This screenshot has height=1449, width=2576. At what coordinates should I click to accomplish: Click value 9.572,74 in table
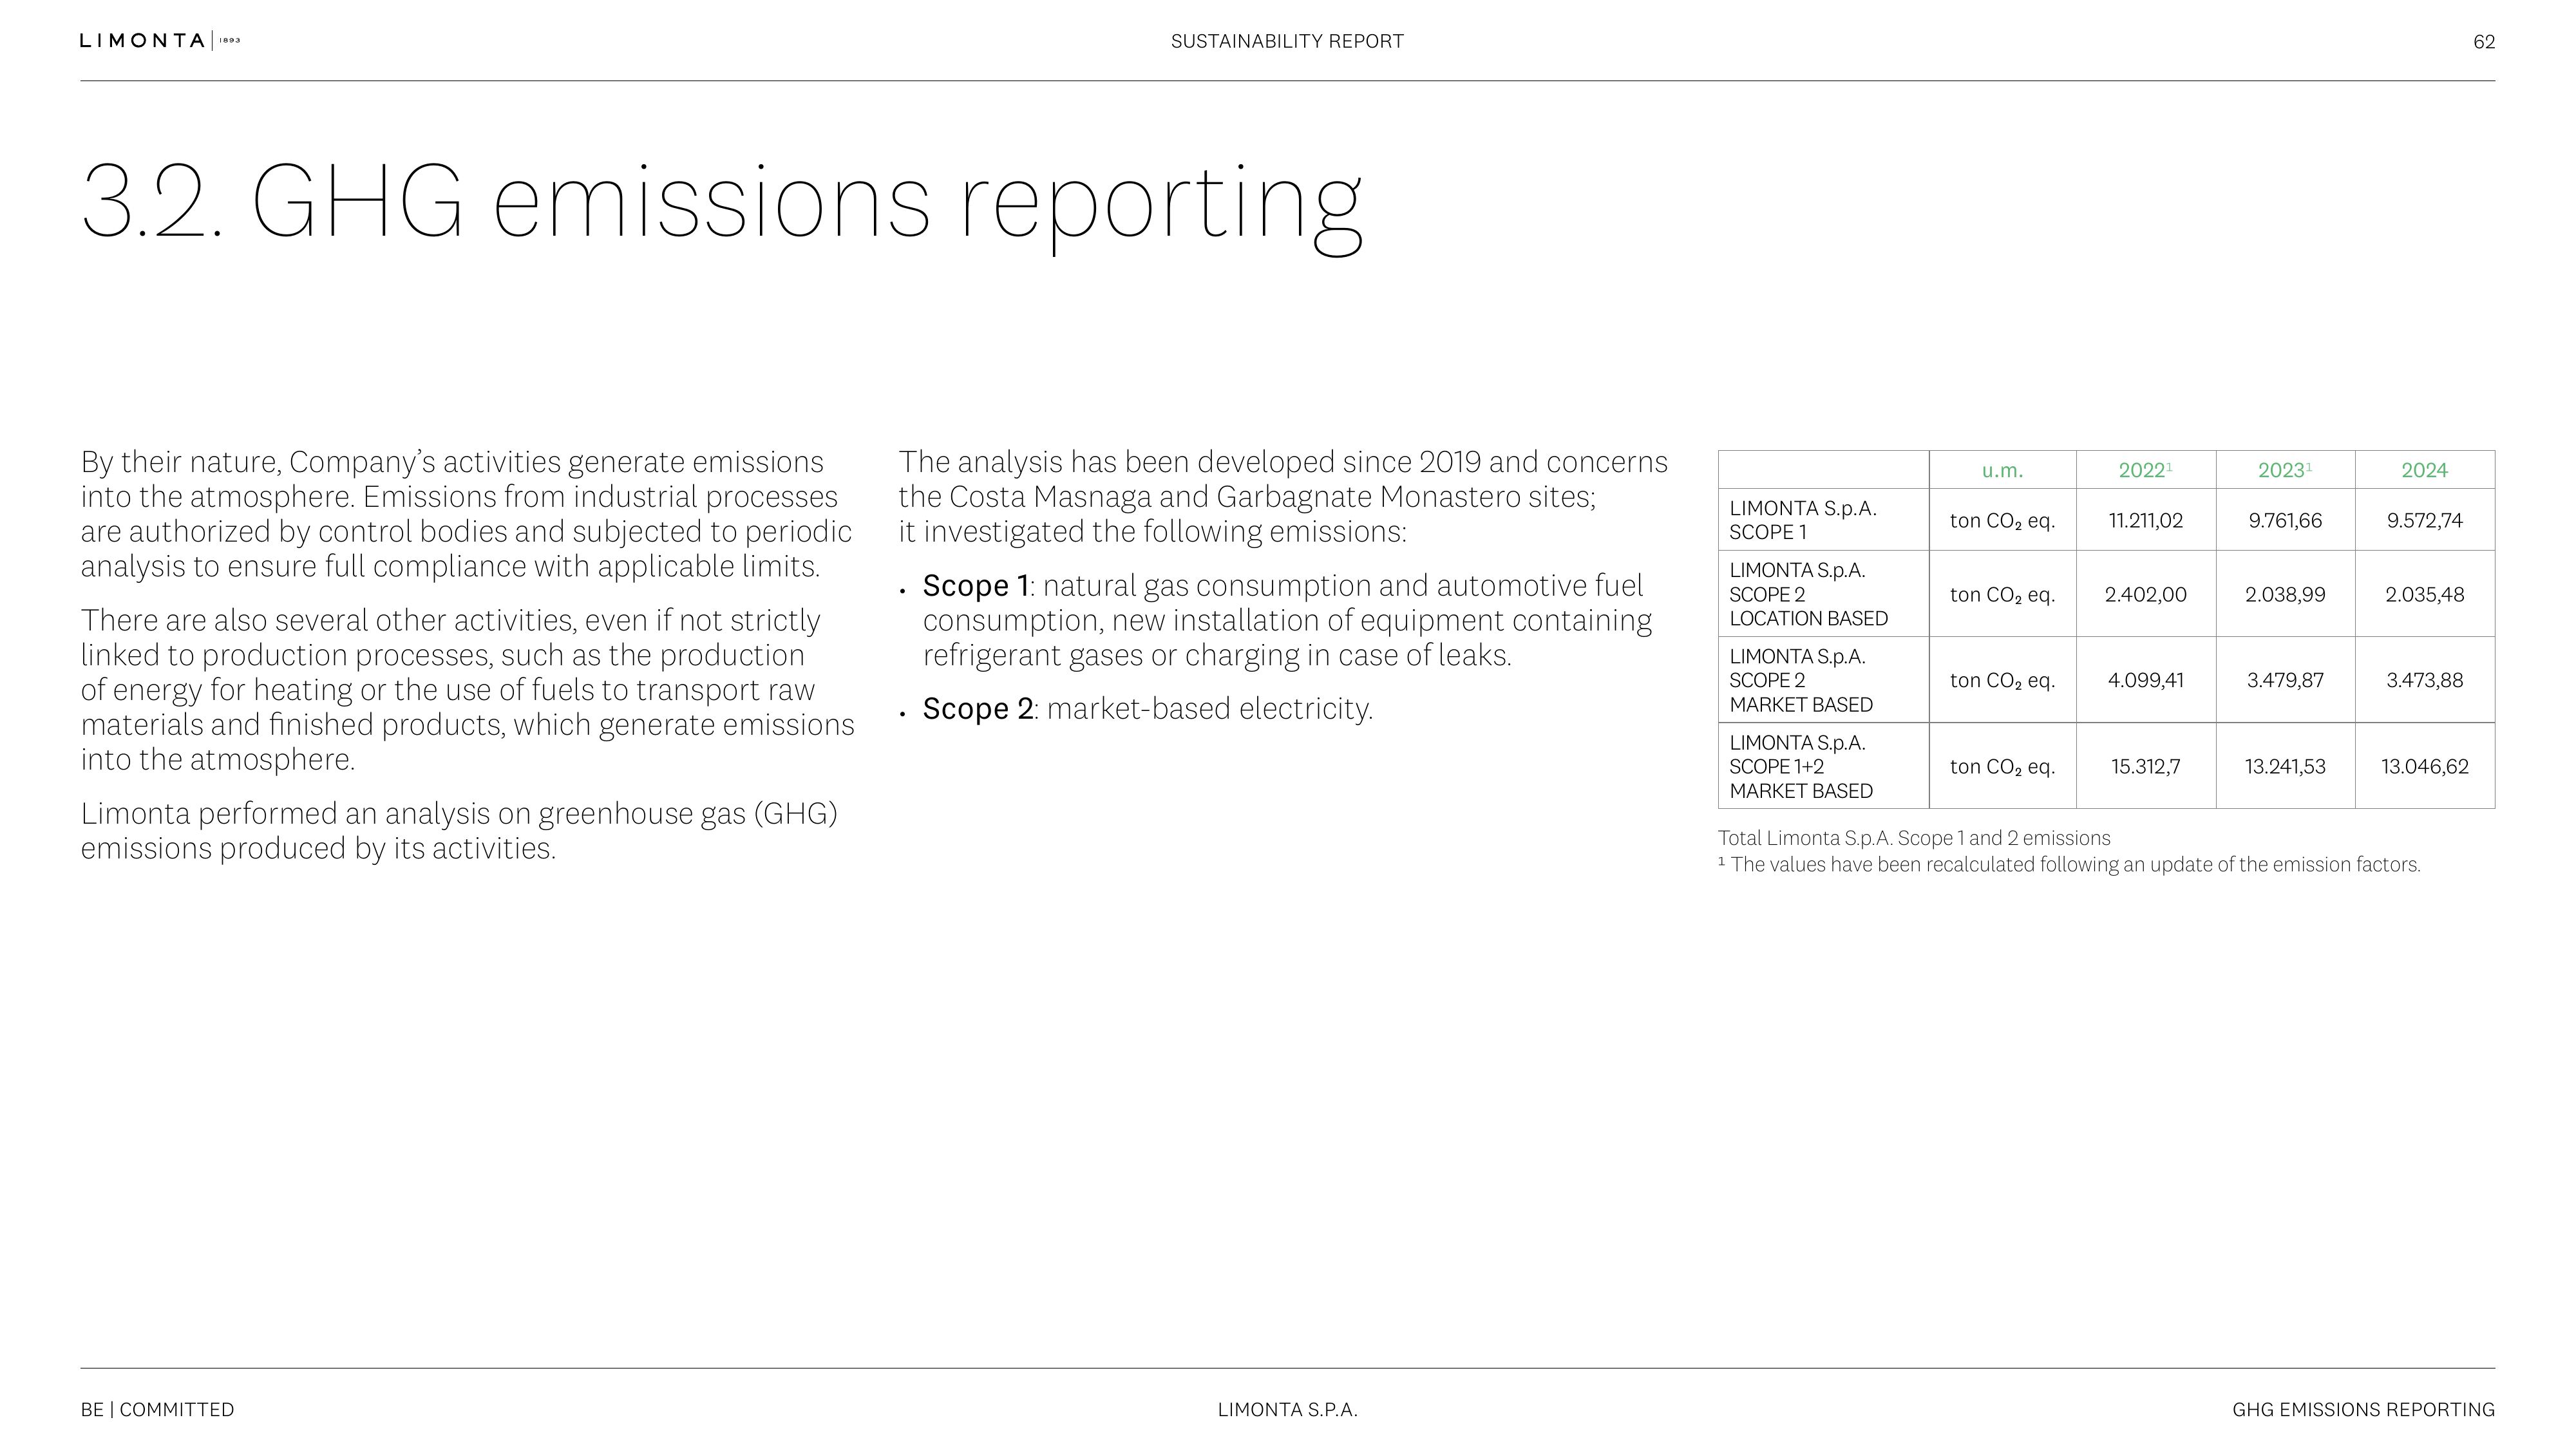2424,520
